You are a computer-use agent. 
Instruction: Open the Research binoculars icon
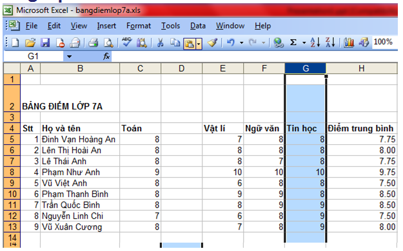point(142,42)
